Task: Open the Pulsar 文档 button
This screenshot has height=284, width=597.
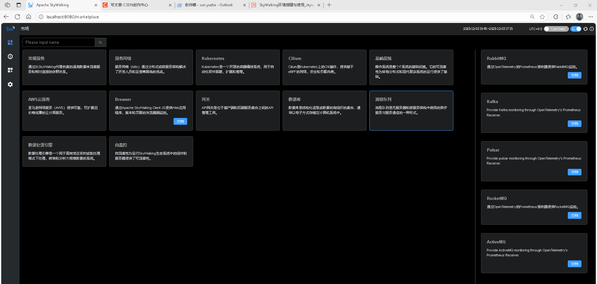Action: (575, 172)
